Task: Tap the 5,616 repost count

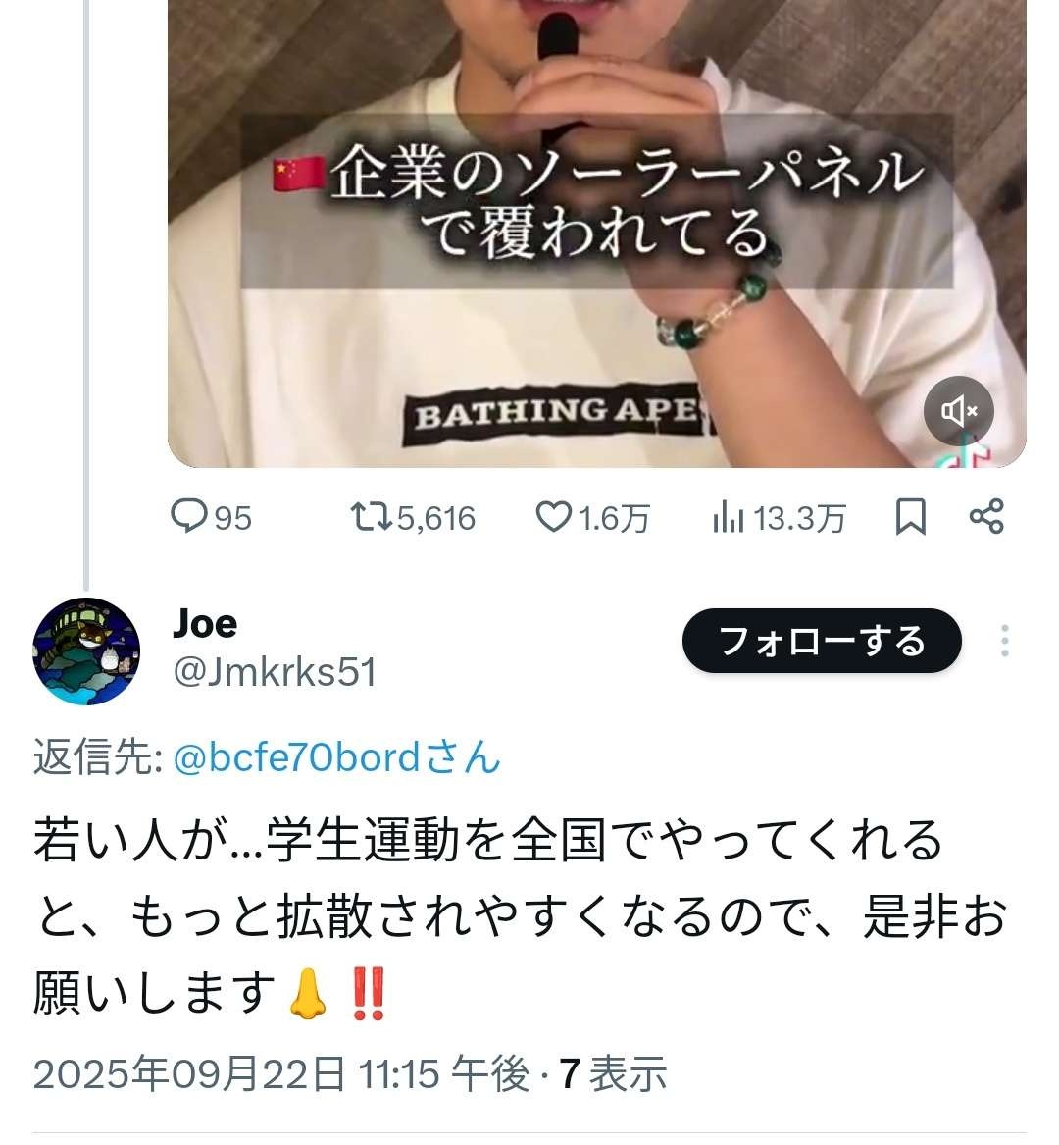Action: coord(436,517)
